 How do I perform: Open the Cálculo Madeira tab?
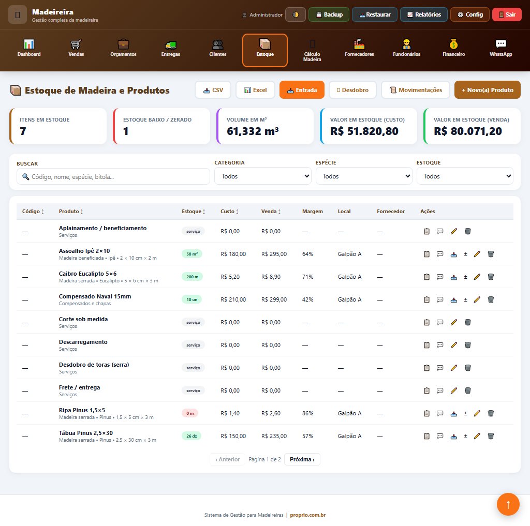(x=312, y=50)
